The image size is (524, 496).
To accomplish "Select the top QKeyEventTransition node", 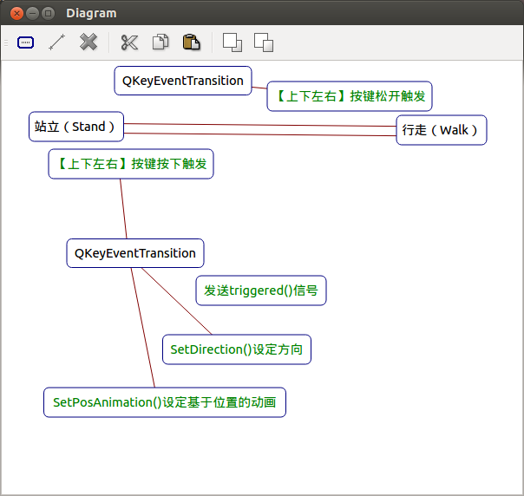I will click(183, 81).
